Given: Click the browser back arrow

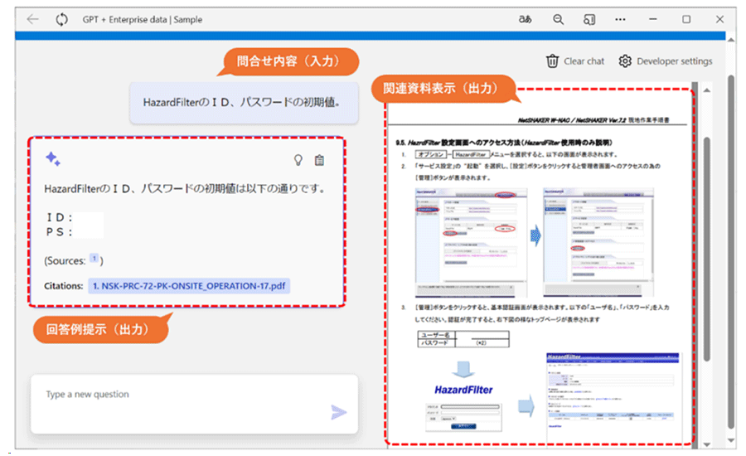Looking at the screenshot, I should pyautogui.click(x=33, y=20).
